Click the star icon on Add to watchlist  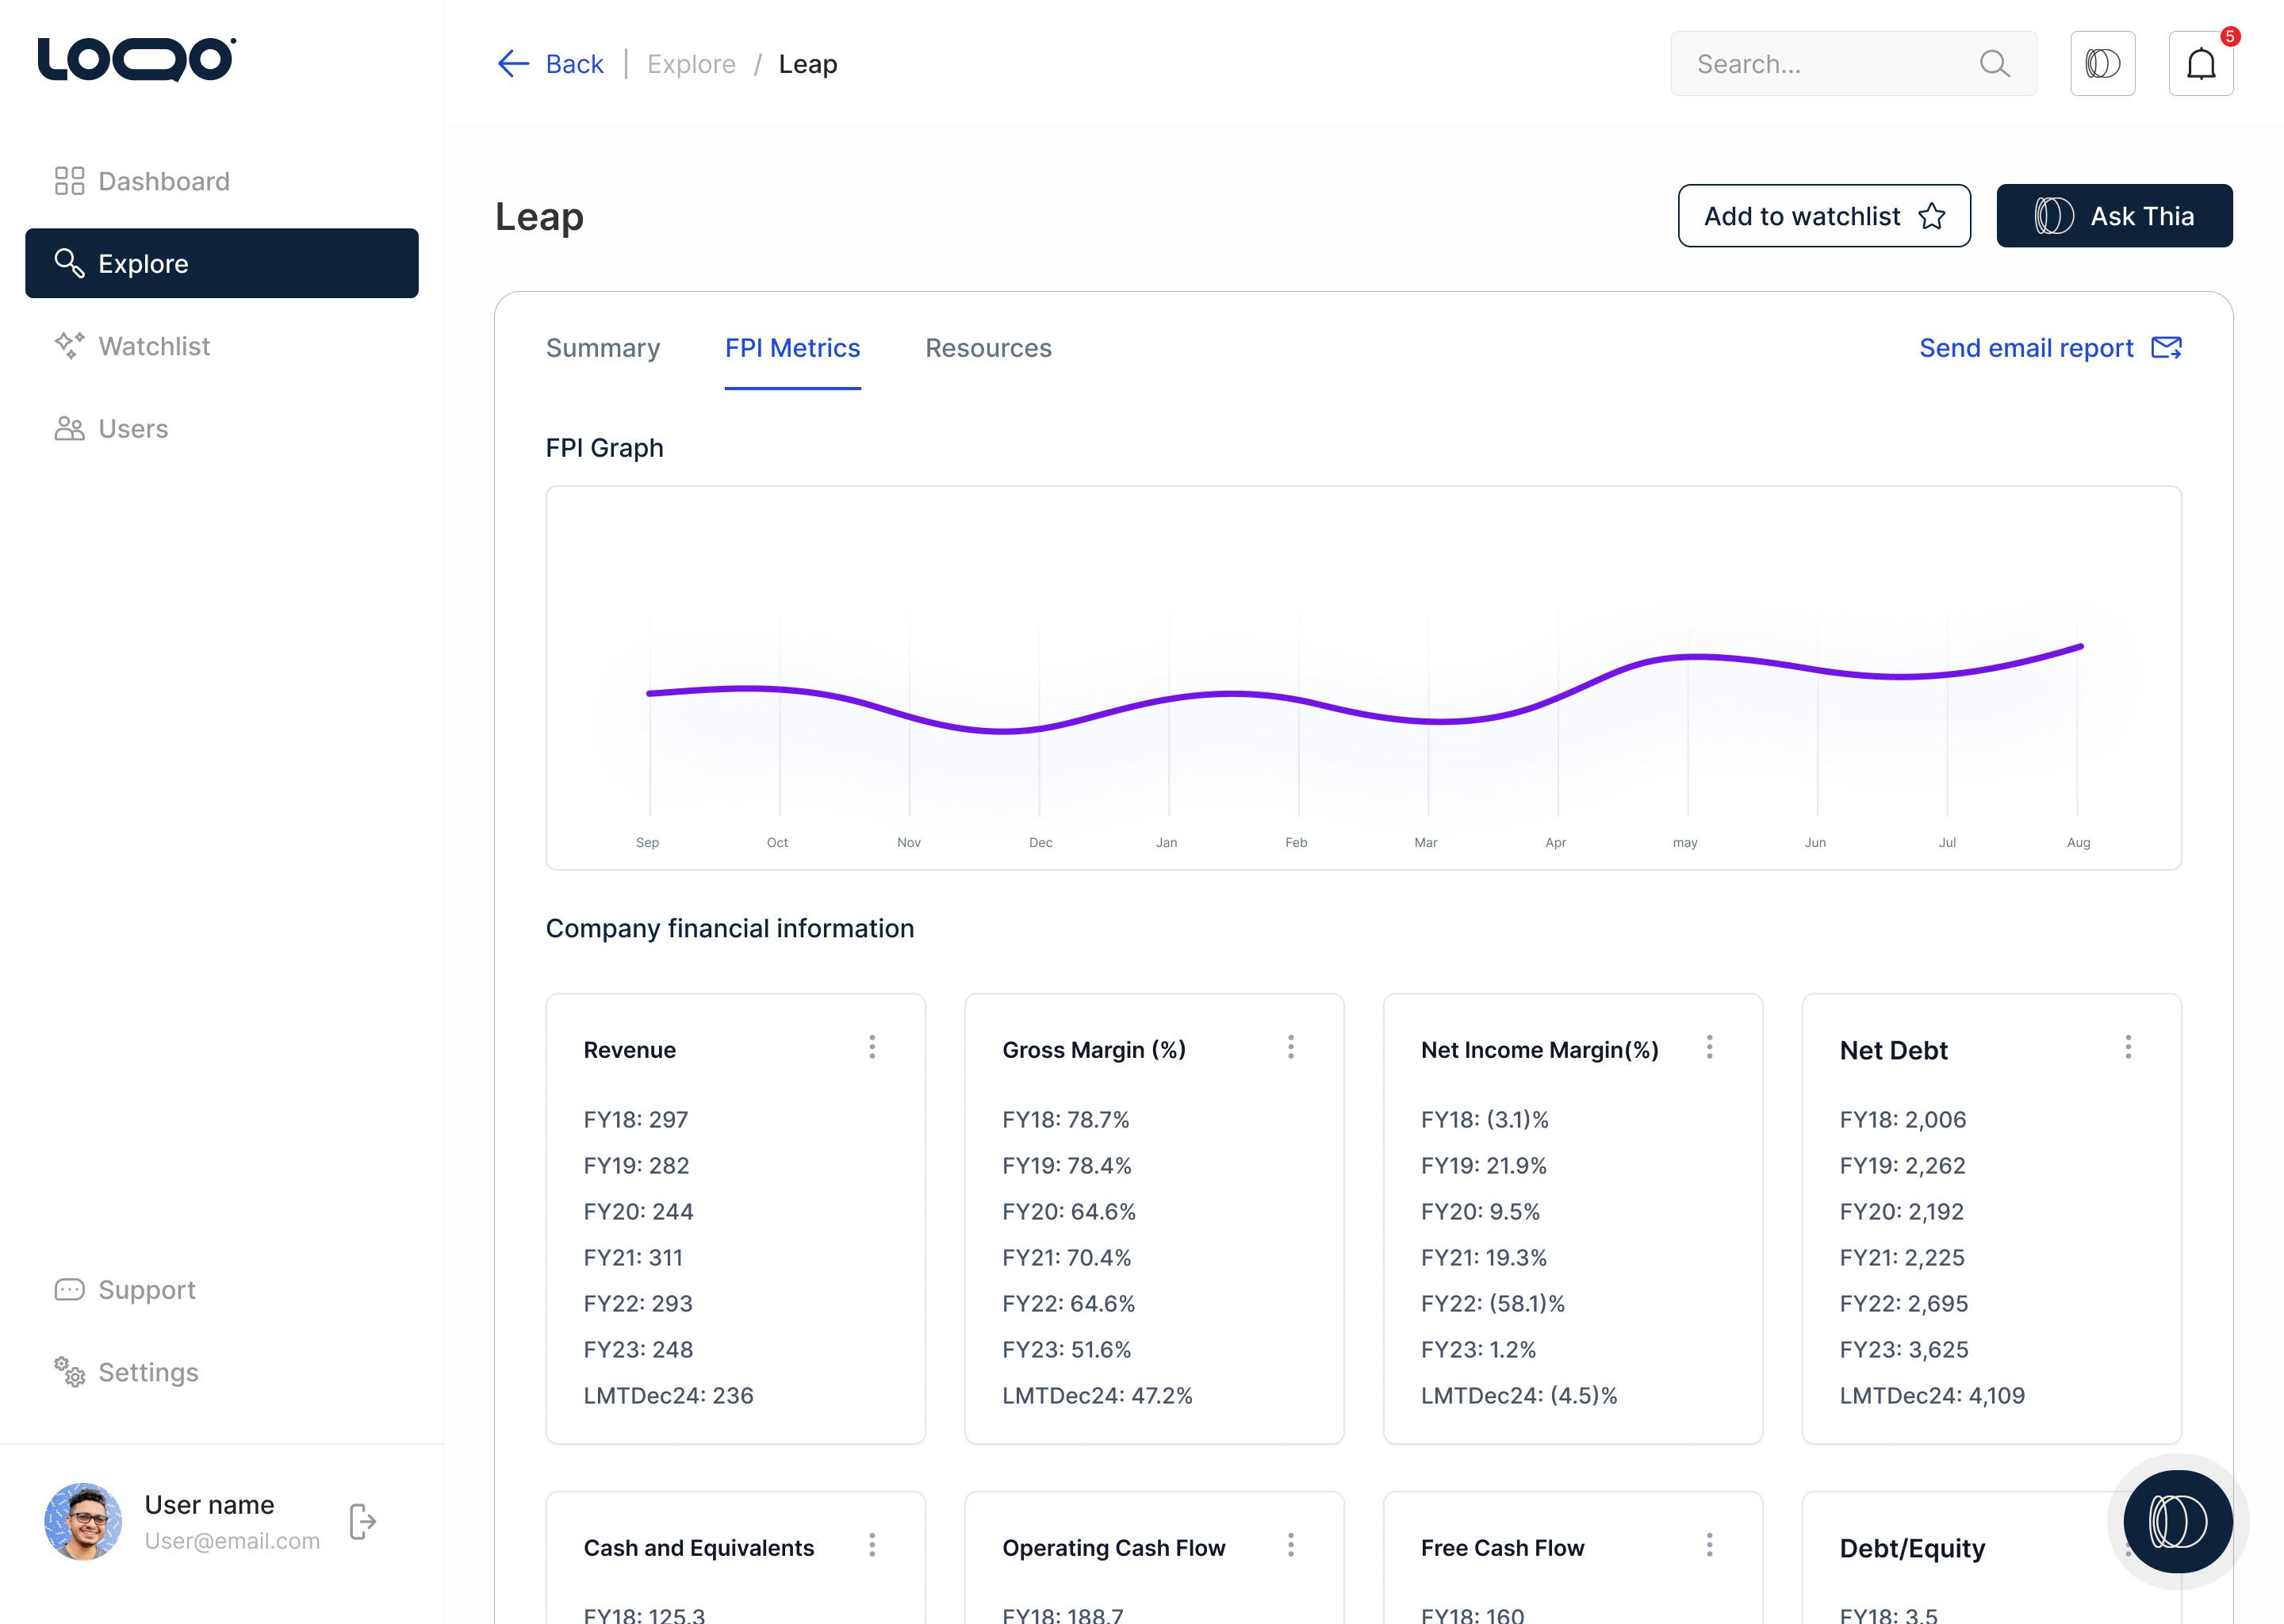1931,216
